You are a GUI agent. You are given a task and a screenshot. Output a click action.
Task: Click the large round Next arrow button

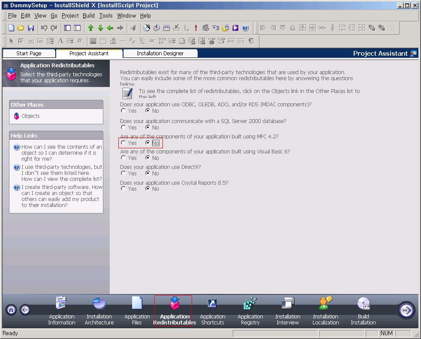pyautogui.click(x=406, y=310)
